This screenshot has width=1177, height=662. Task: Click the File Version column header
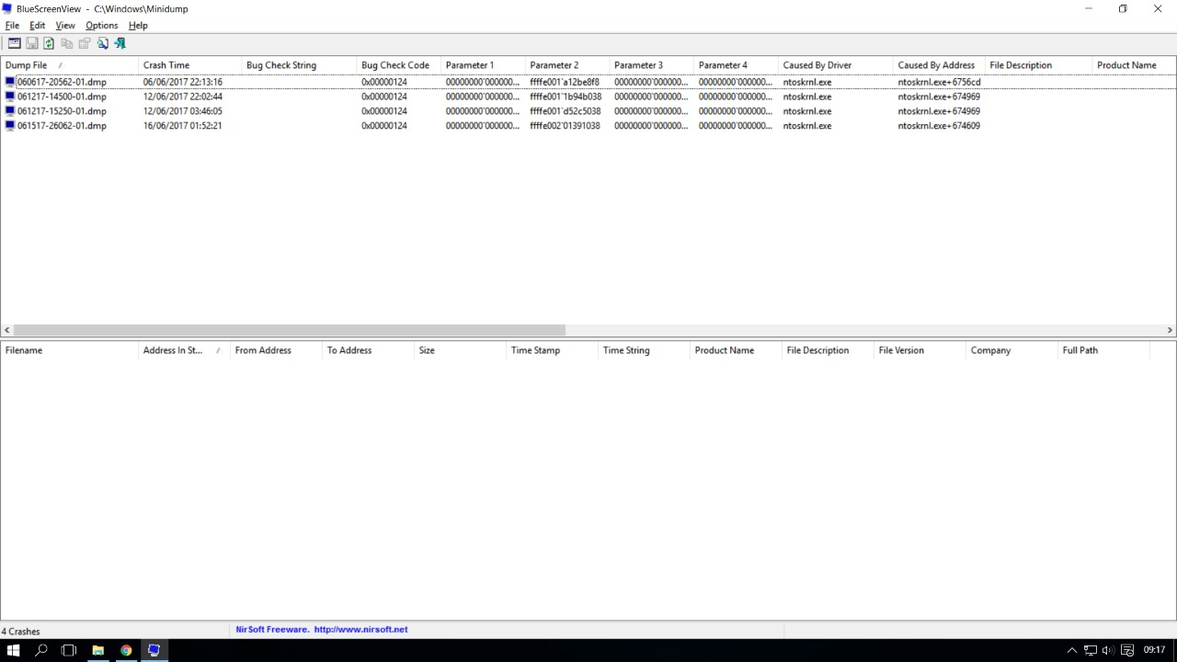(920, 350)
